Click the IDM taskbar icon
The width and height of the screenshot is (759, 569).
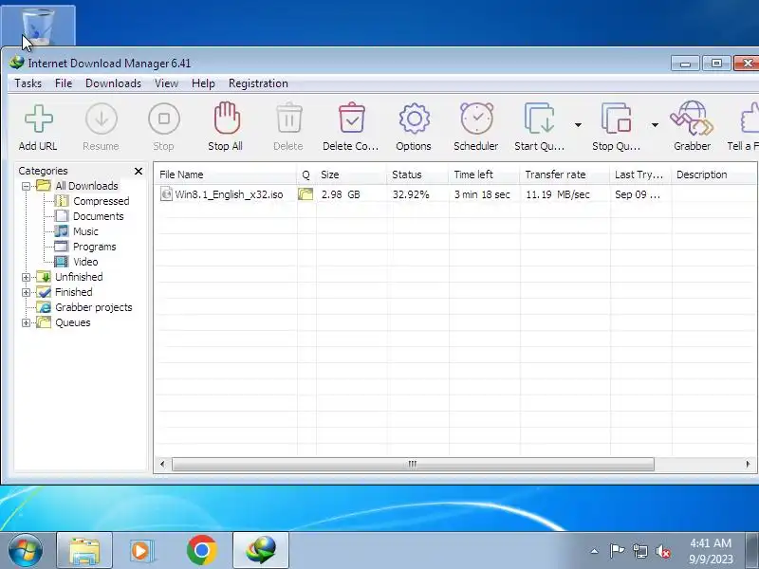pyautogui.click(x=262, y=551)
